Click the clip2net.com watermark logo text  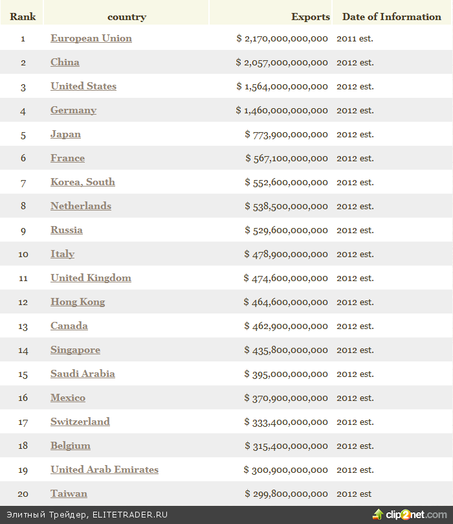click(x=415, y=514)
